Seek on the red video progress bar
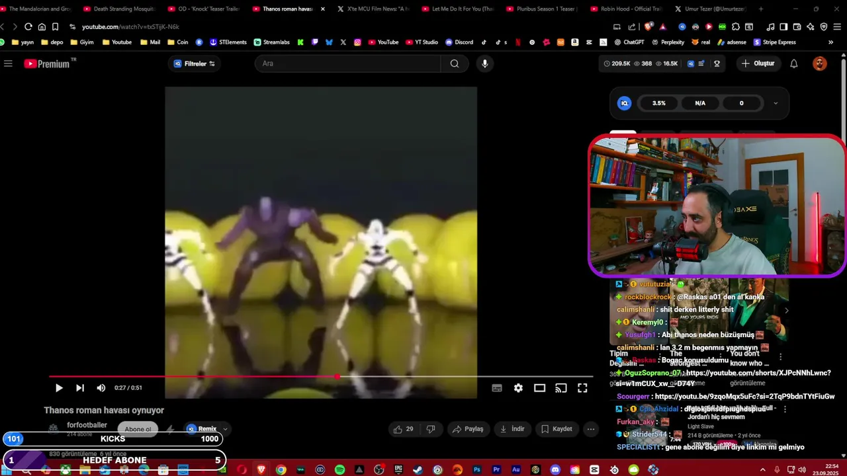The height and width of the screenshot is (476, 847). [321, 377]
